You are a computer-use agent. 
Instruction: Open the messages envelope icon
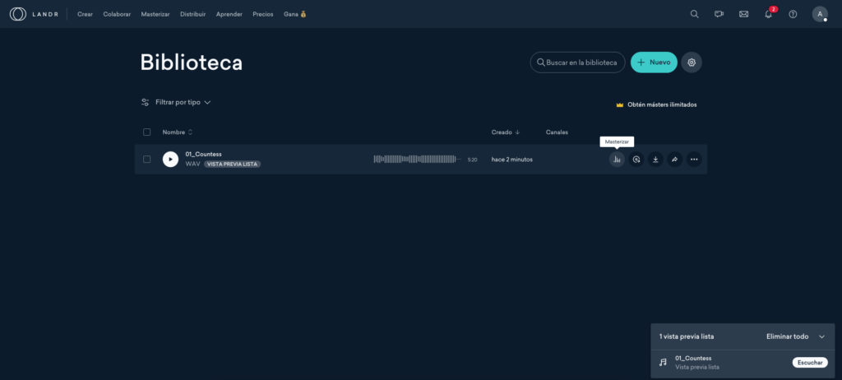click(743, 14)
